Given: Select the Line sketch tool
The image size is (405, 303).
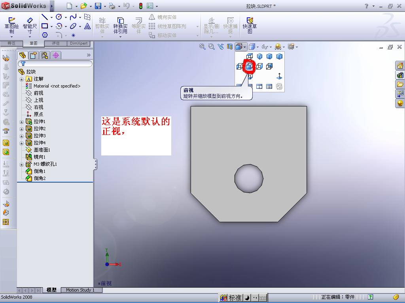Looking at the screenshot, I should (x=45, y=17).
